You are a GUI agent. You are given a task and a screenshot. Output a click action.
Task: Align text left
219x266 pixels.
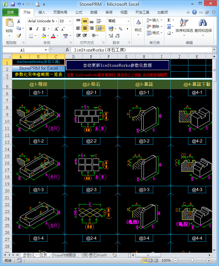click(x=78, y=28)
